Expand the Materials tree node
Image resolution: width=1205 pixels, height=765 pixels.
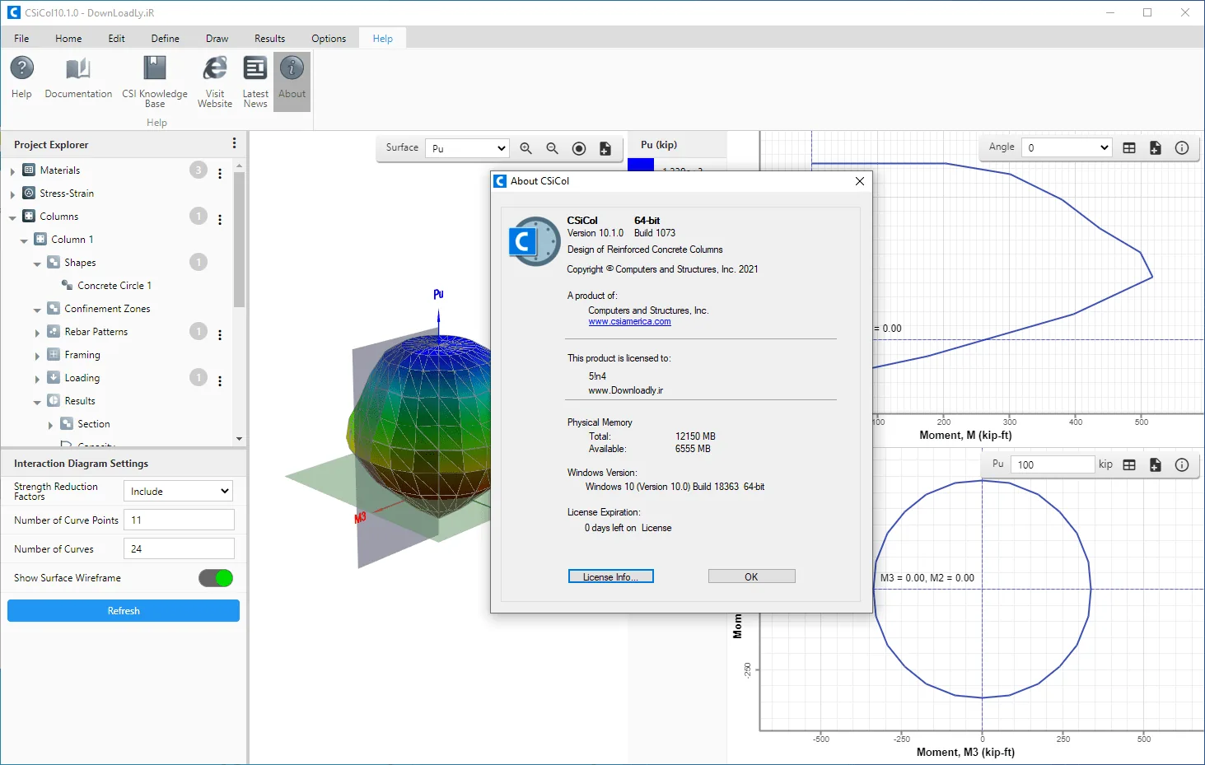click(12, 171)
